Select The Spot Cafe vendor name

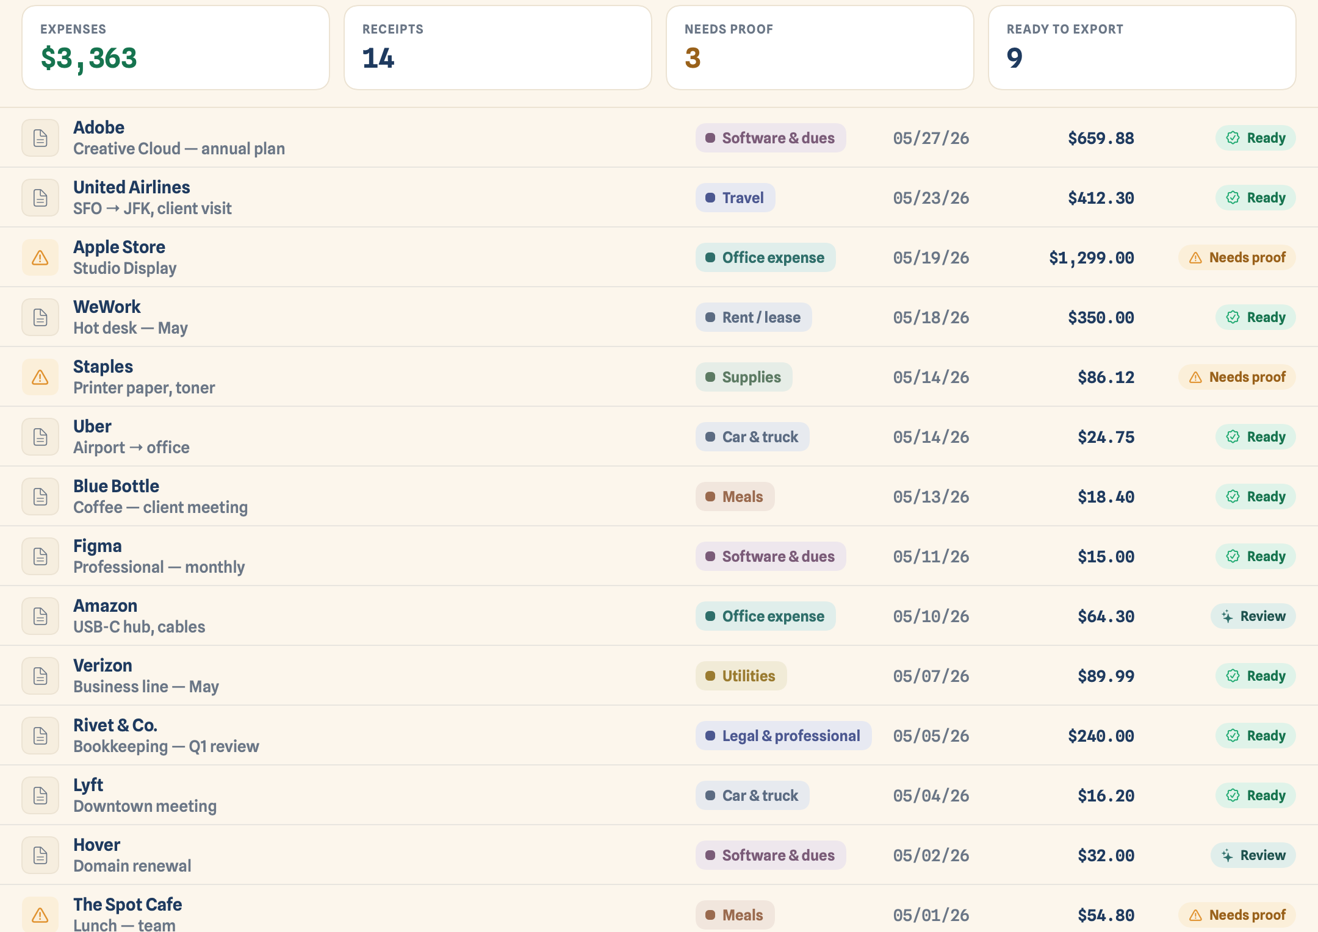pyautogui.click(x=128, y=905)
